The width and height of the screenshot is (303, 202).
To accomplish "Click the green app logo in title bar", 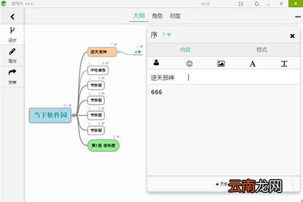I will click(x=4, y=4).
